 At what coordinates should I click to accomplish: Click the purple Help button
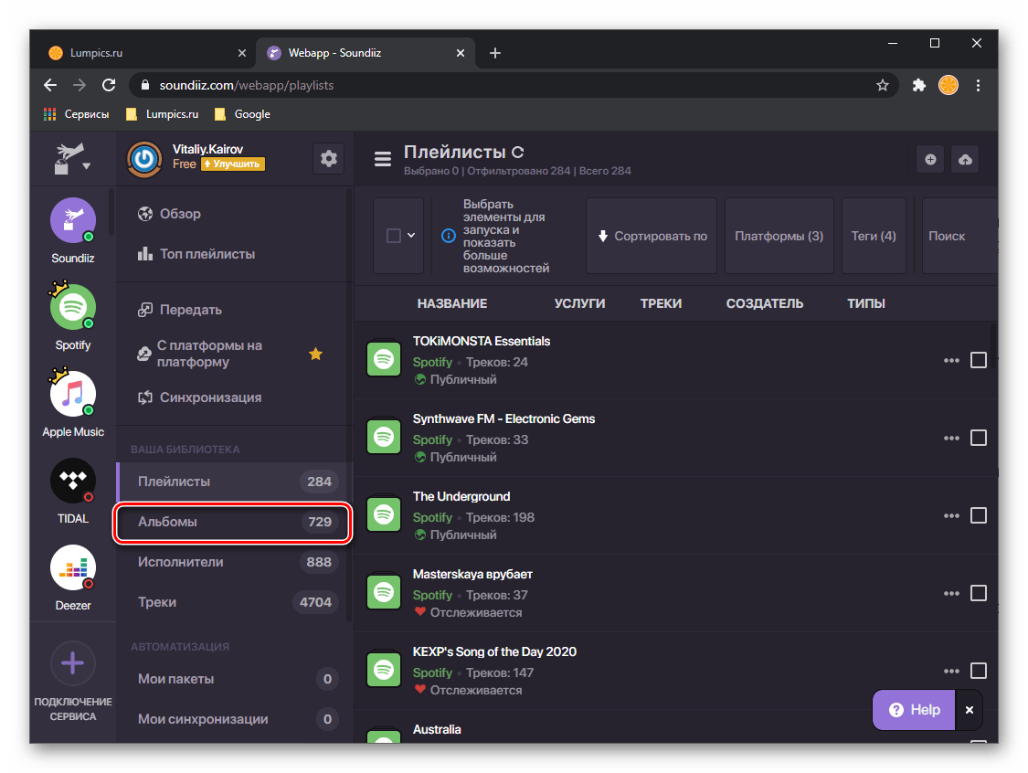point(914,710)
